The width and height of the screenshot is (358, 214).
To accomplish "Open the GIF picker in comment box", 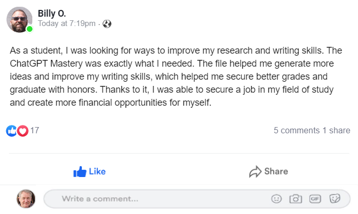I will point(315,199).
